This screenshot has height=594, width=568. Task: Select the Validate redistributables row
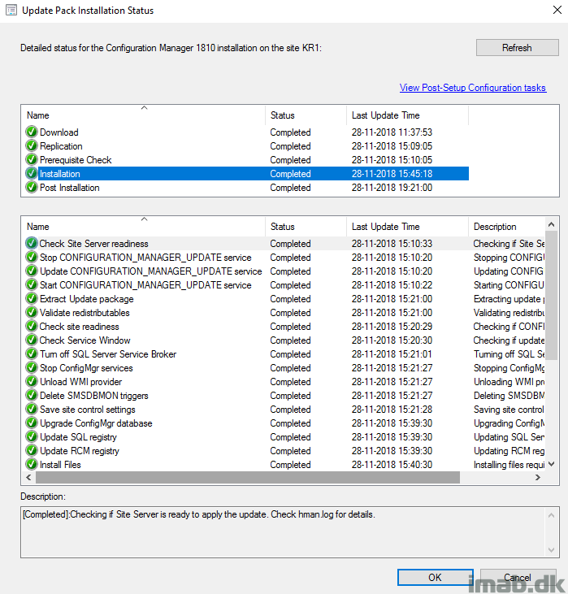coord(284,313)
